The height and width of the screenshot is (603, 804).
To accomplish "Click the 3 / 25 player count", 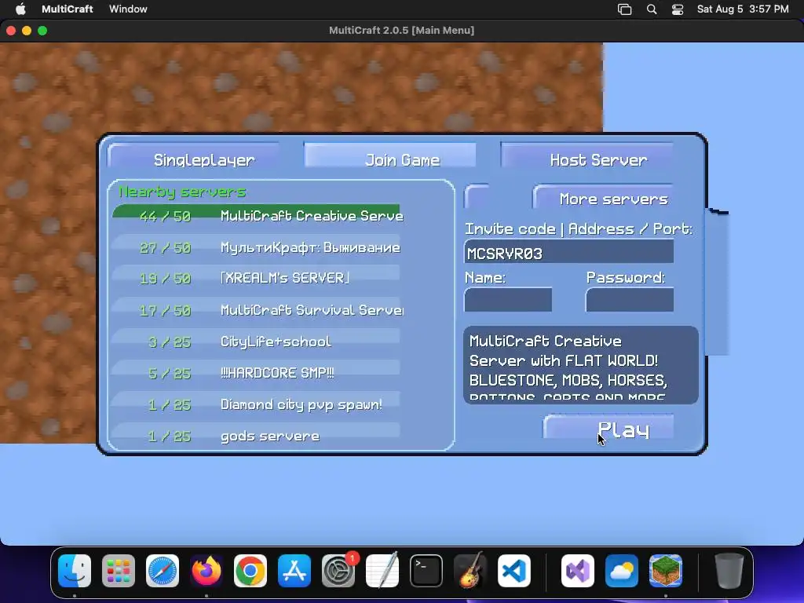I will click(170, 342).
